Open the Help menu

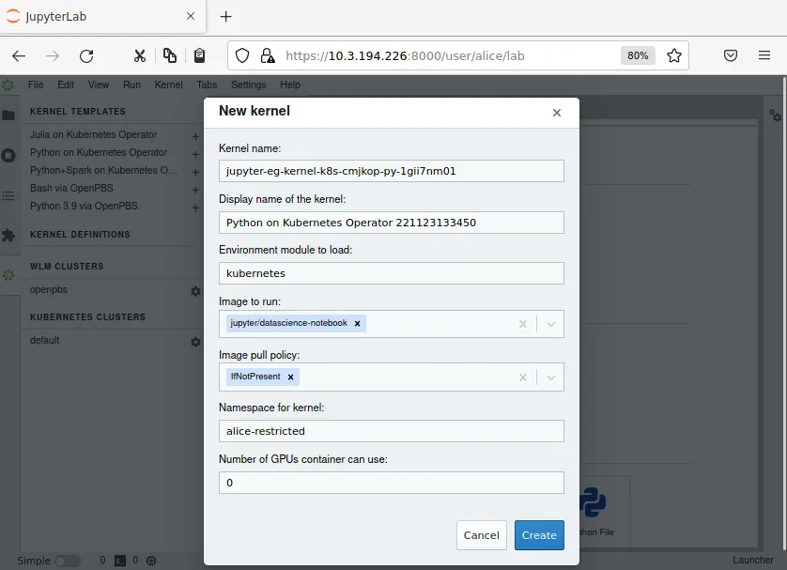(x=290, y=85)
